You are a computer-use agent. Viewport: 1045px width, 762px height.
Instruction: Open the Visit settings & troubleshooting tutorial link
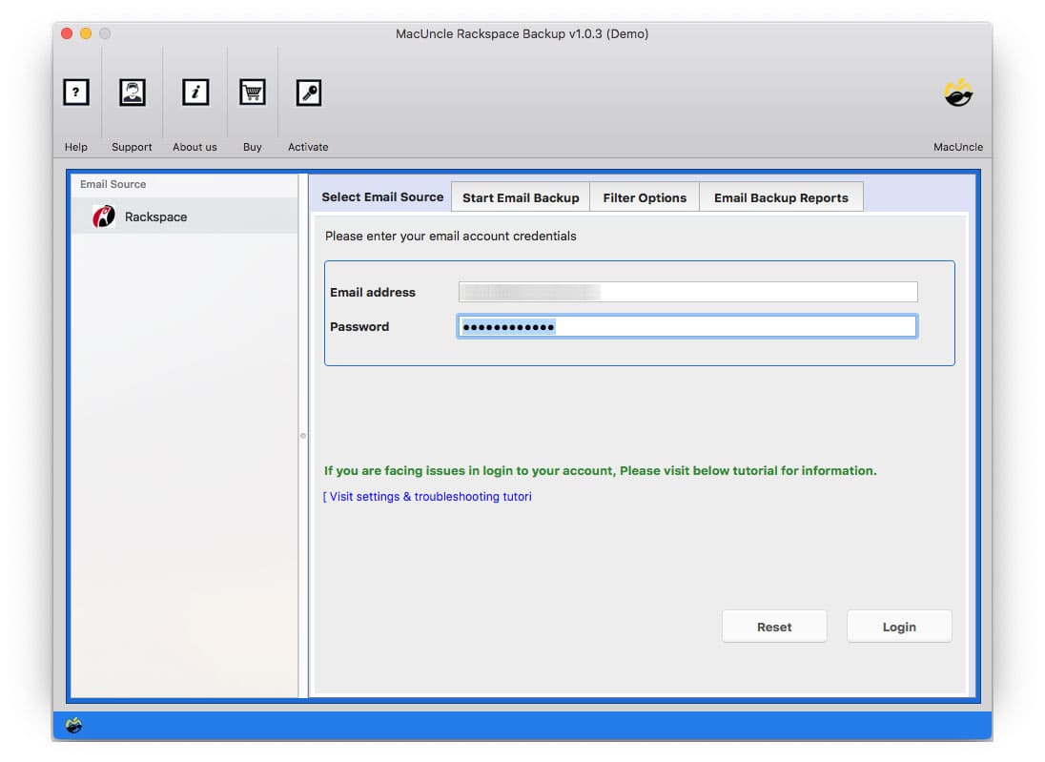pyautogui.click(x=427, y=496)
